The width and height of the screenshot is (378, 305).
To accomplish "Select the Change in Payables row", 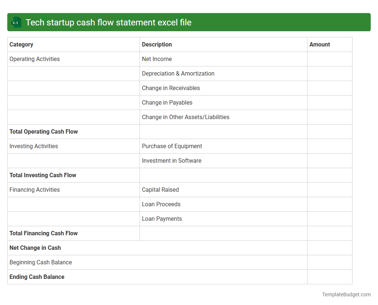I will (x=167, y=102).
